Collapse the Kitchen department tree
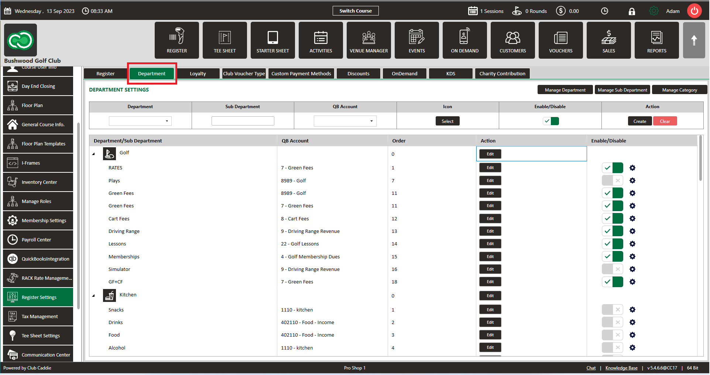710x375 pixels. tap(94, 296)
